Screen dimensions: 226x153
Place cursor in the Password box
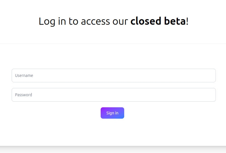(113, 95)
